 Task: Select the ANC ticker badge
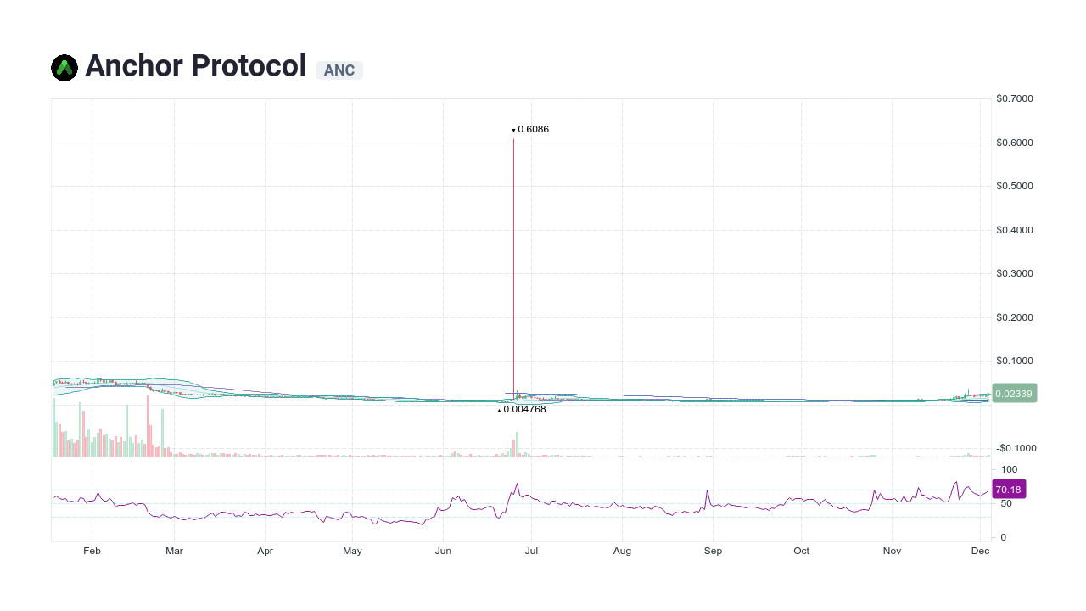coord(339,70)
